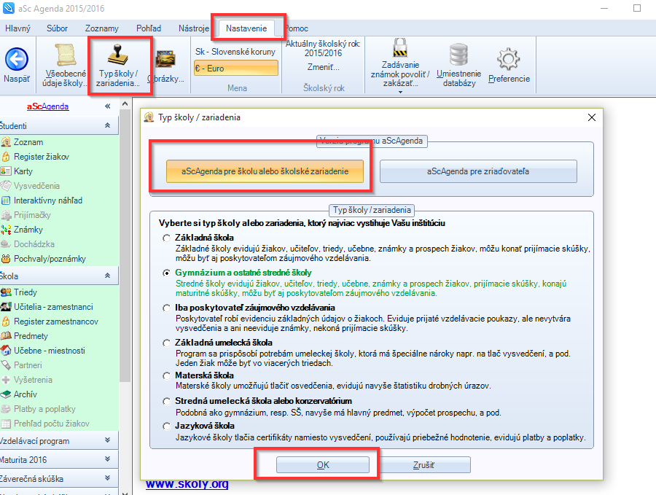Open Všeobecné údaje školy scroll icon
The height and width of the screenshot is (495, 656).
tap(65, 55)
